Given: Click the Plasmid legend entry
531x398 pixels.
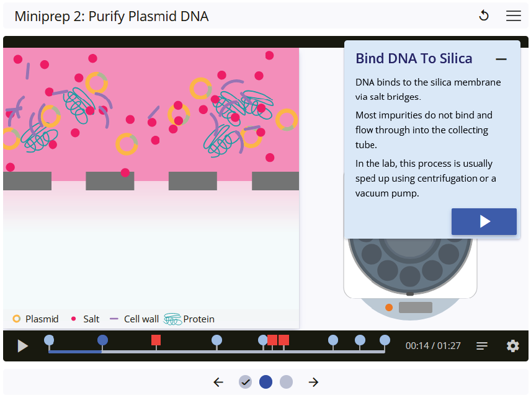Looking at the screenshot, I should coord(35,319).
